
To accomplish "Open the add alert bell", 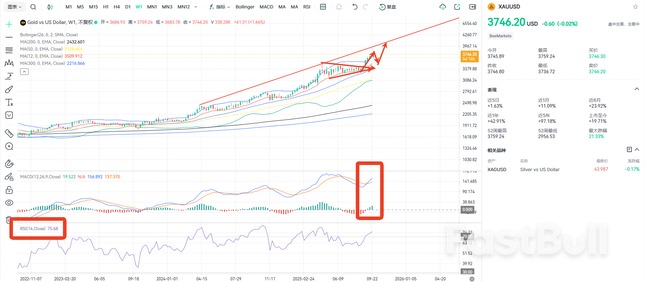I will click(339, 7).
